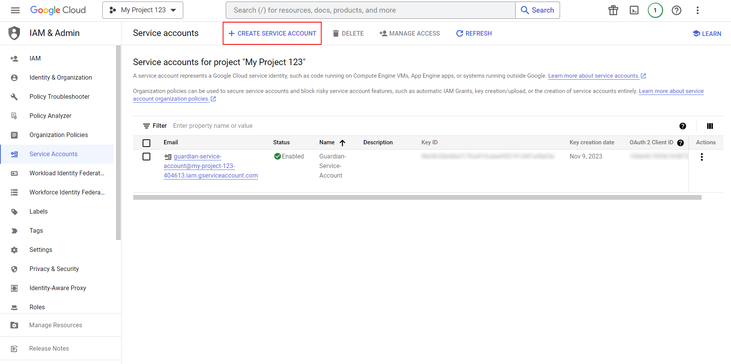Click the Tags arrow icon
This screenshot has width=731, height=364.
point(14,231)
